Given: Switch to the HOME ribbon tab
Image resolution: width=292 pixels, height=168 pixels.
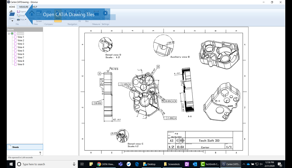Looking at the screenshot, I should point(12,7).
